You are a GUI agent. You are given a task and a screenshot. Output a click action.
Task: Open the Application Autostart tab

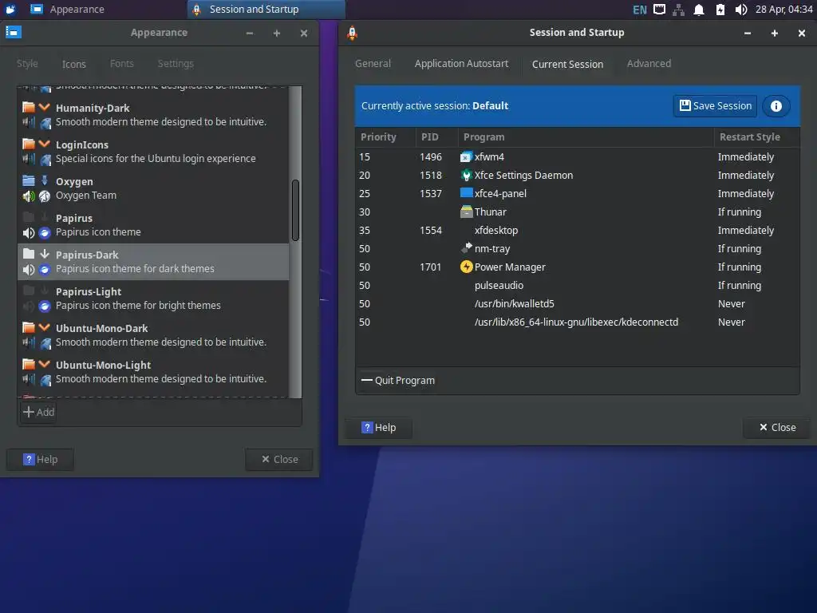coord(461,64)
